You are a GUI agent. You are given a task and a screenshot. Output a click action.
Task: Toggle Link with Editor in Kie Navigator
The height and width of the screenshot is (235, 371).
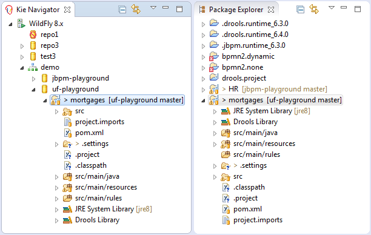tap(136, 9)
